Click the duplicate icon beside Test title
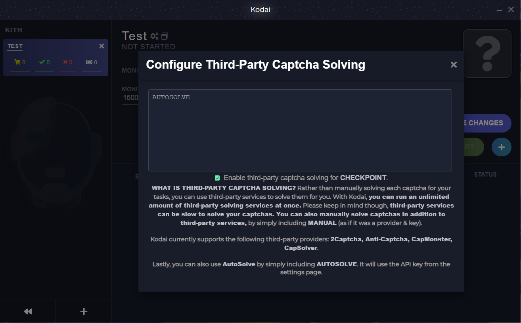Viewport: 521px width, 323px height. 165,36
